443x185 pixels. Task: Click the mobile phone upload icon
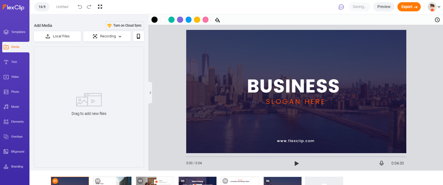pyautogui.click(x=138, y=36)
